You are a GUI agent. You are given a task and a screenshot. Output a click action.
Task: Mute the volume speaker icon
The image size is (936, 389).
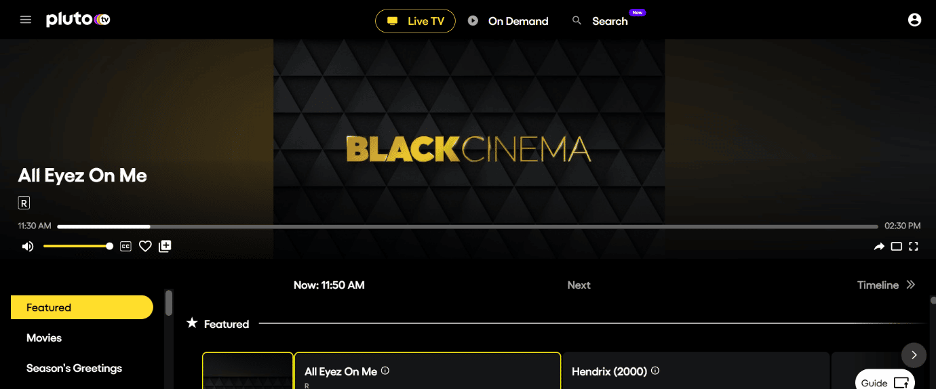click(x=28, y=247)
